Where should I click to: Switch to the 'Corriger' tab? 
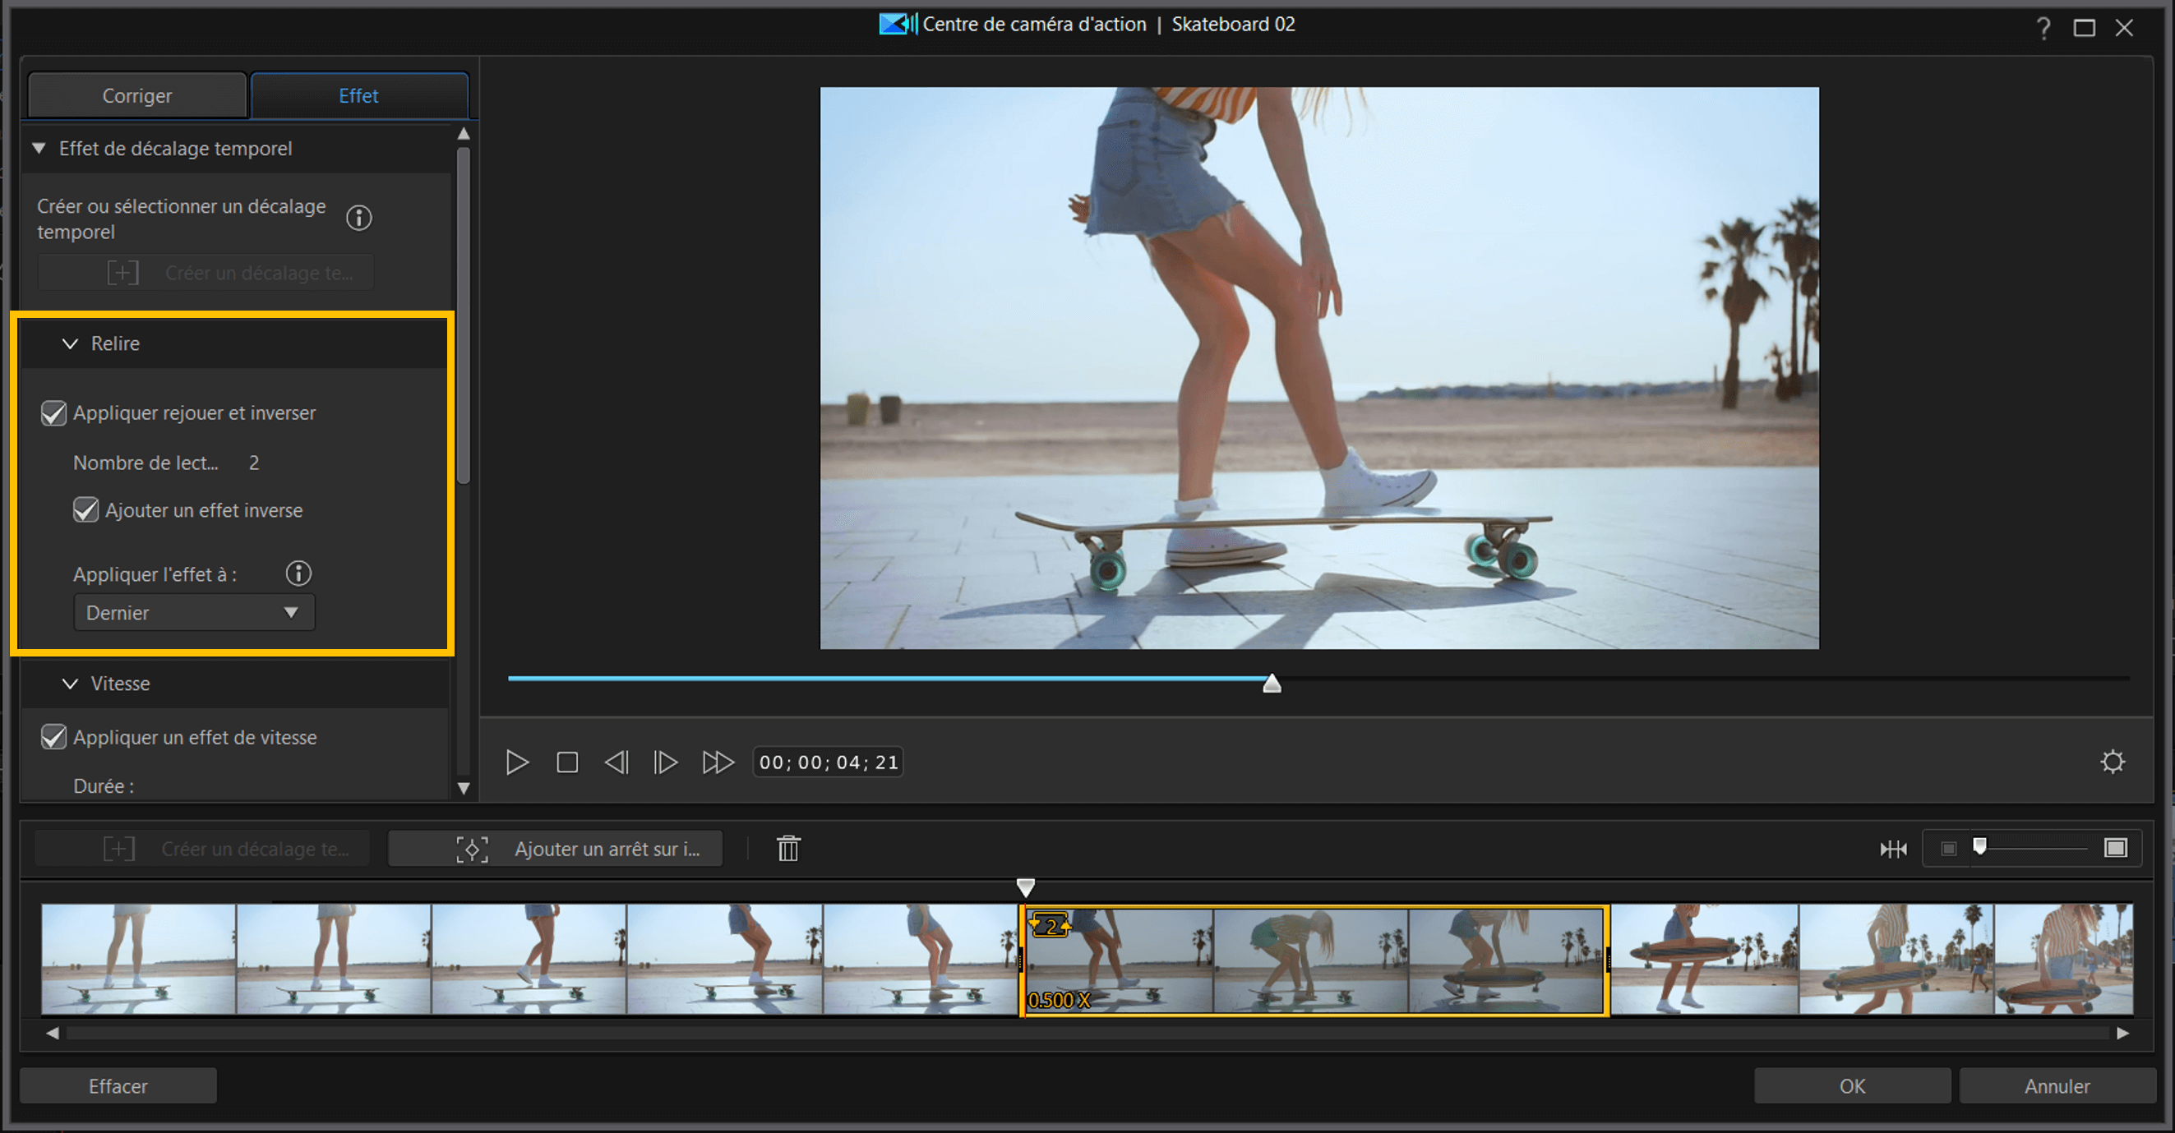coord(136,95)
